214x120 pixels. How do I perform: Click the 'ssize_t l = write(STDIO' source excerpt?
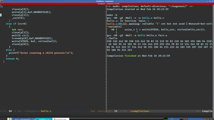coord(165,30)
